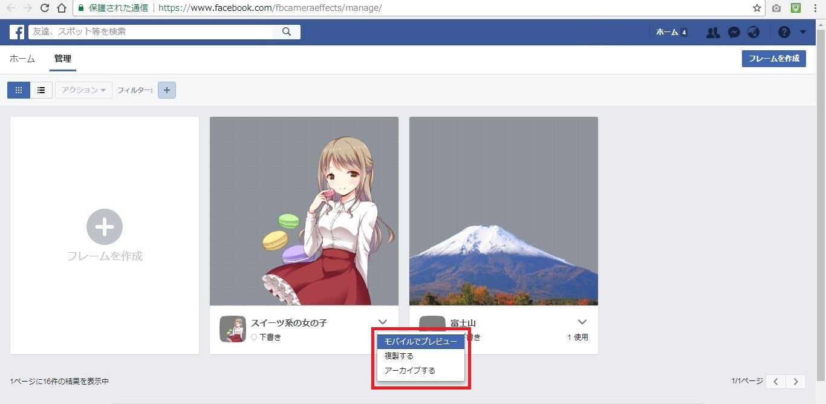Click the スイーツ系の女の子 frame title

tap(289, 323)
